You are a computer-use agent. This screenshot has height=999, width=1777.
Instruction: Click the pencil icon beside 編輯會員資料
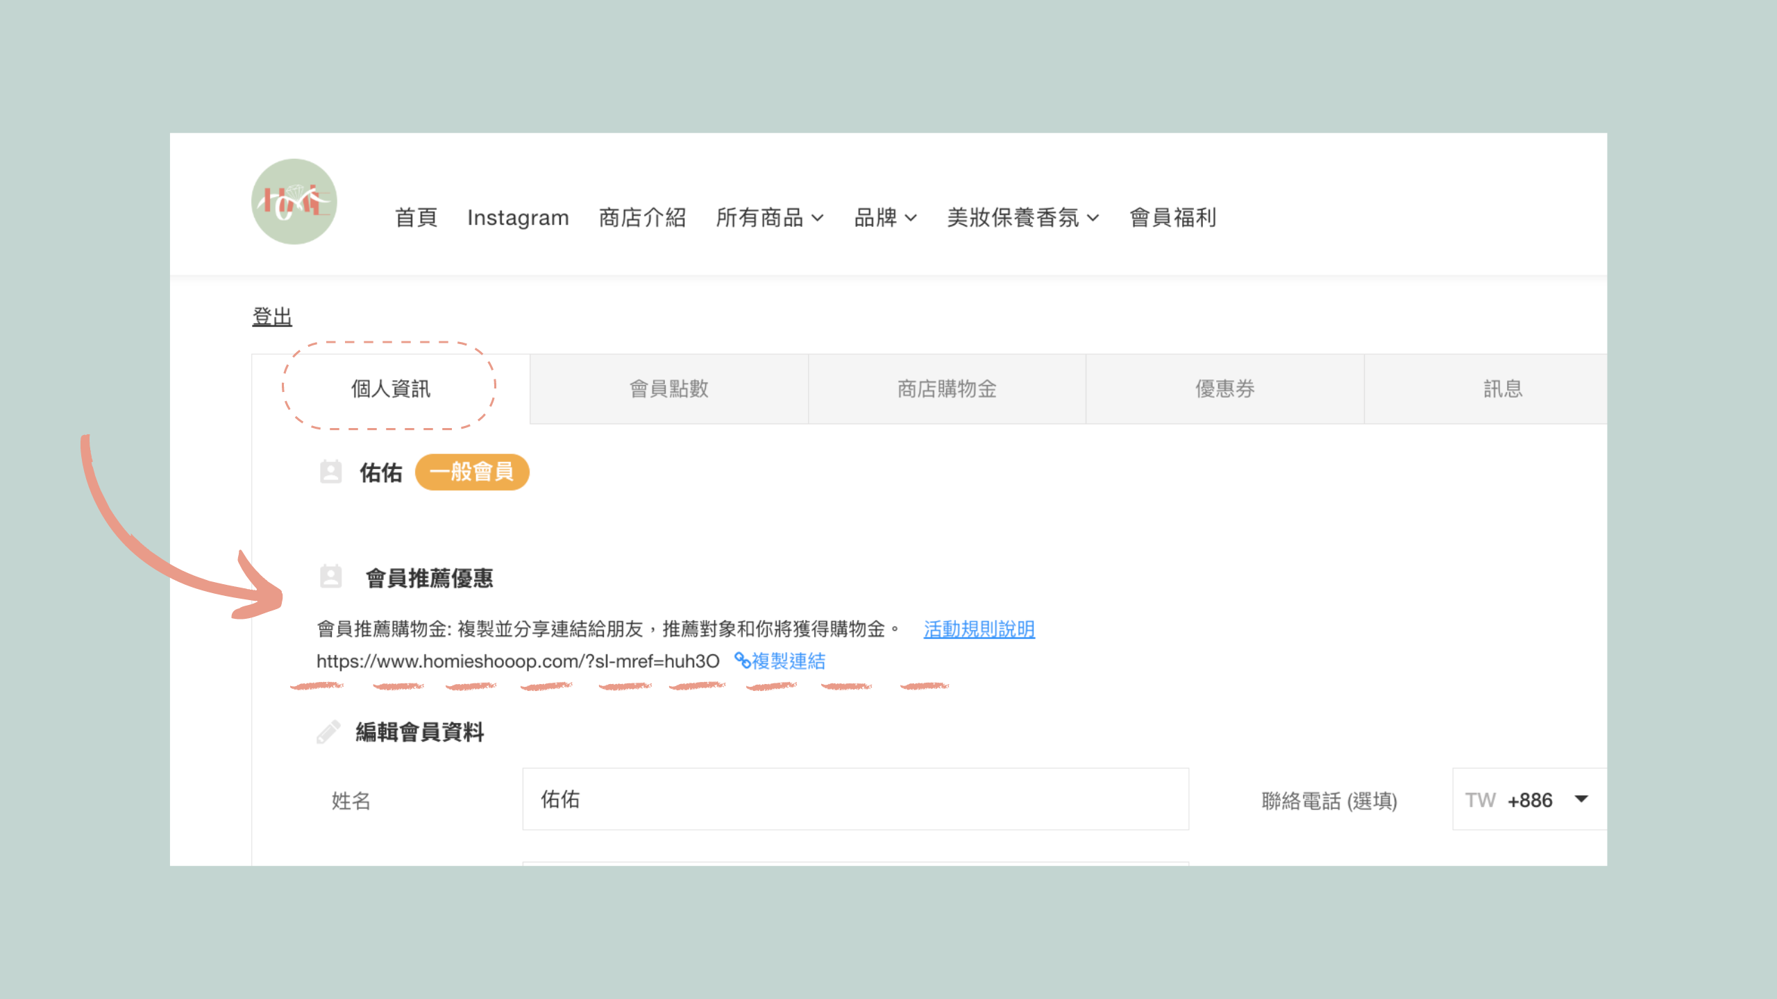[x=328, y=732]
